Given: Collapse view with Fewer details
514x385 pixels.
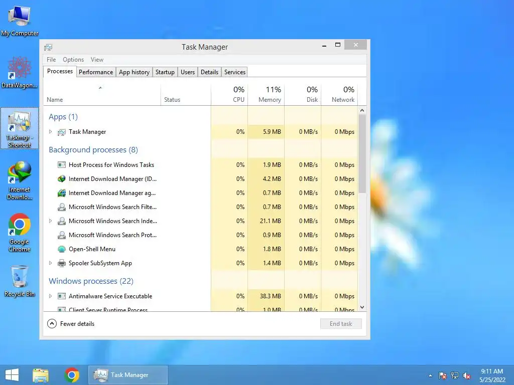Looking at the screenshot, I should tap(71, 324).
